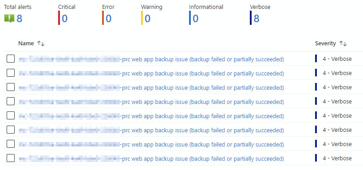Filter by Total alerts count 8
Viewport: 363px width, 170px height.
[20, 19]
